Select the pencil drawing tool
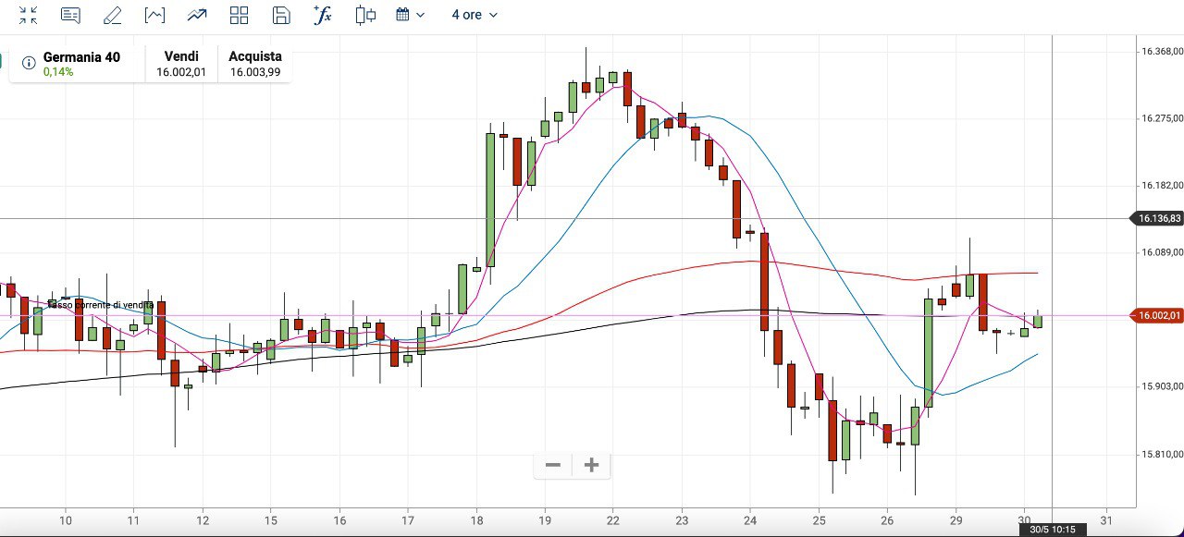Screen dimensions: 1184x537 pyautogui.click(x=112, y=15)
